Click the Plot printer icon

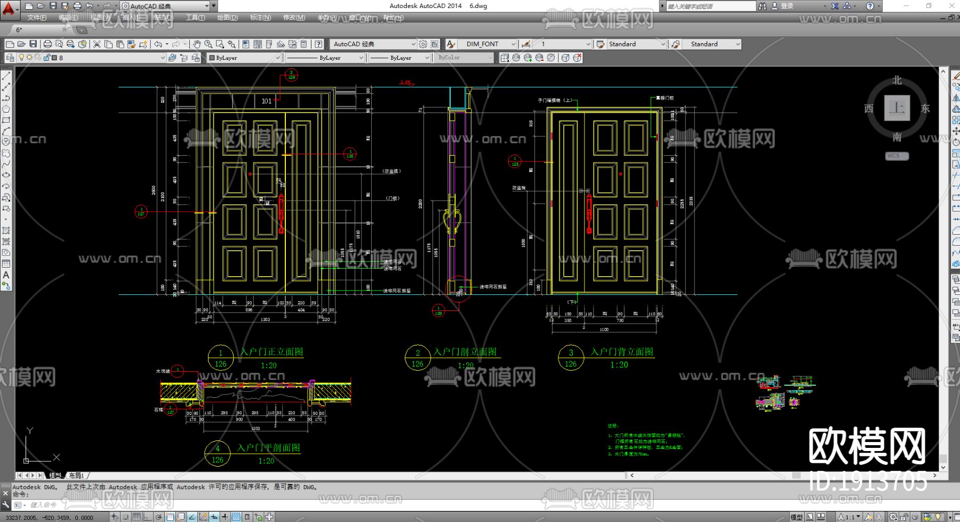click(x=47, y=44)
